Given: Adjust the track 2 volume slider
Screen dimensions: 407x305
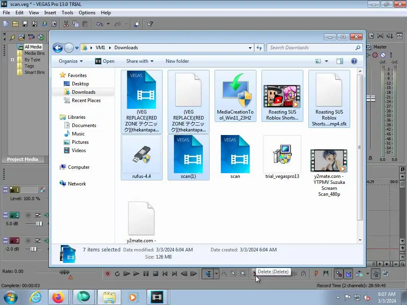Looking at the screenshot, I should click(39, 224).
